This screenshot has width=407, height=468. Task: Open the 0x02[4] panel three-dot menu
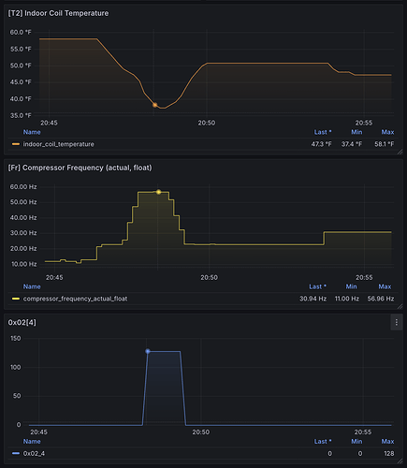397,322
